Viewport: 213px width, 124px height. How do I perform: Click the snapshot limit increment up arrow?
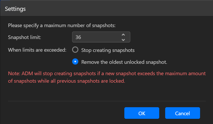point(123,35)
